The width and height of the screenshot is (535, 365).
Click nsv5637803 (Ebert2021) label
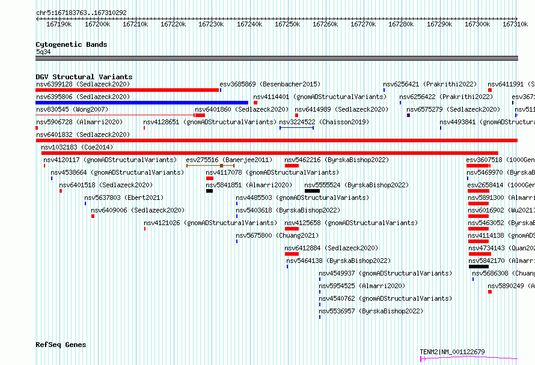[124, 198]
